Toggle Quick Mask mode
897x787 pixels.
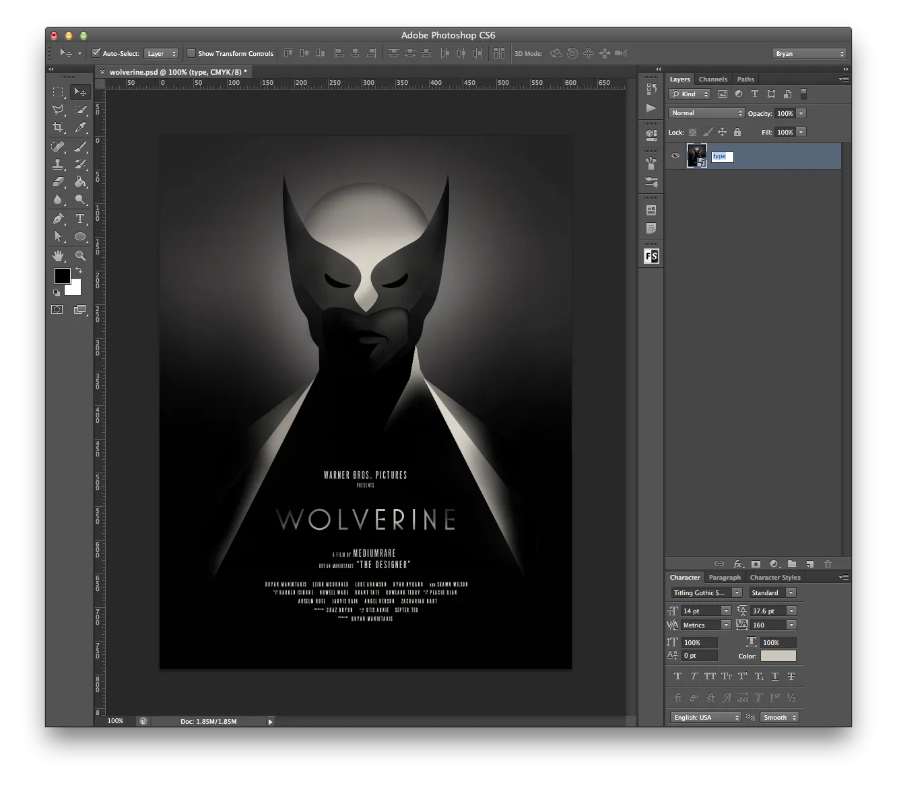58,310
